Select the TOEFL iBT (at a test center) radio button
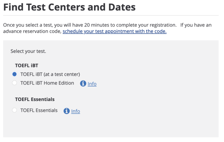 tap(15, 74)
